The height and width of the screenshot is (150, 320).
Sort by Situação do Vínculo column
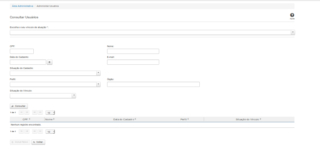pyautogui.click(x=248, y=119)
